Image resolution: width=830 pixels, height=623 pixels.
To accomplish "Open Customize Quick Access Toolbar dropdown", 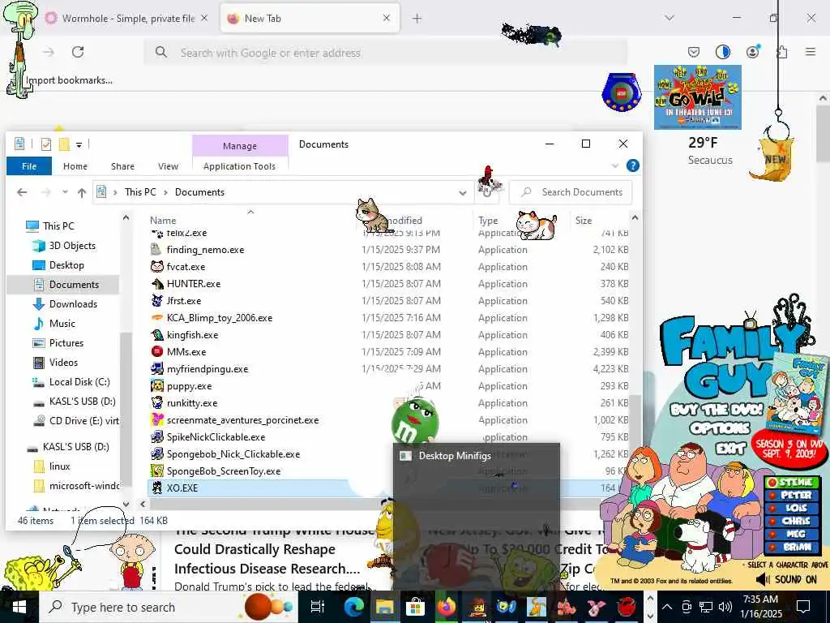I will coord(79,144).
